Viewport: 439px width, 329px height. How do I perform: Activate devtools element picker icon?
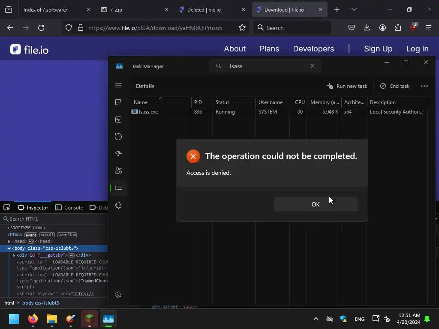[x=7, y=208]
